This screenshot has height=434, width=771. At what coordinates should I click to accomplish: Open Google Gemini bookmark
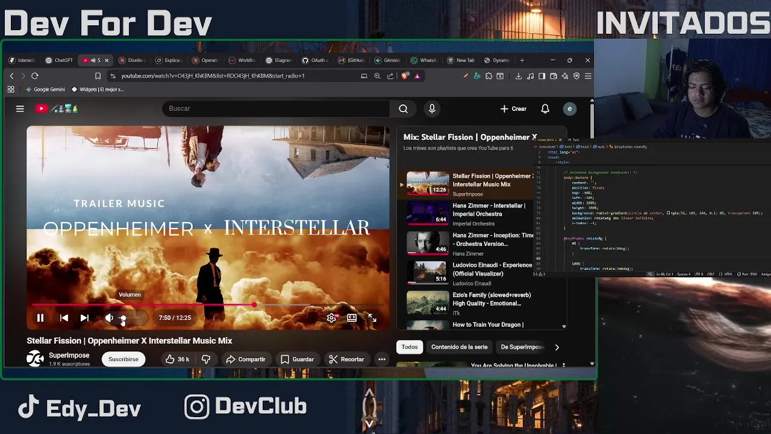click(x=45, y=89)
